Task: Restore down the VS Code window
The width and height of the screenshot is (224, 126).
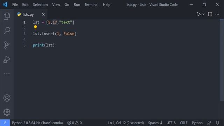Action: (x=204, y=5)
